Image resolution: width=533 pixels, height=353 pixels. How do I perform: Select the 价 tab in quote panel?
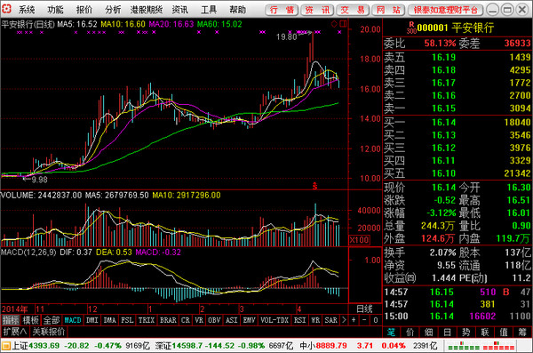[x=410, y=332]
